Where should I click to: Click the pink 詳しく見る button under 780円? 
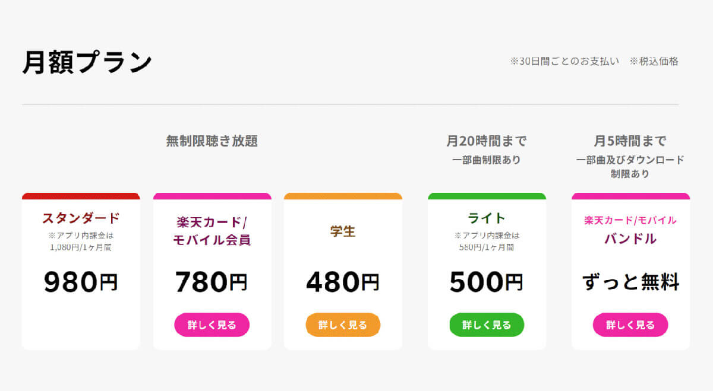pos(212,325)
